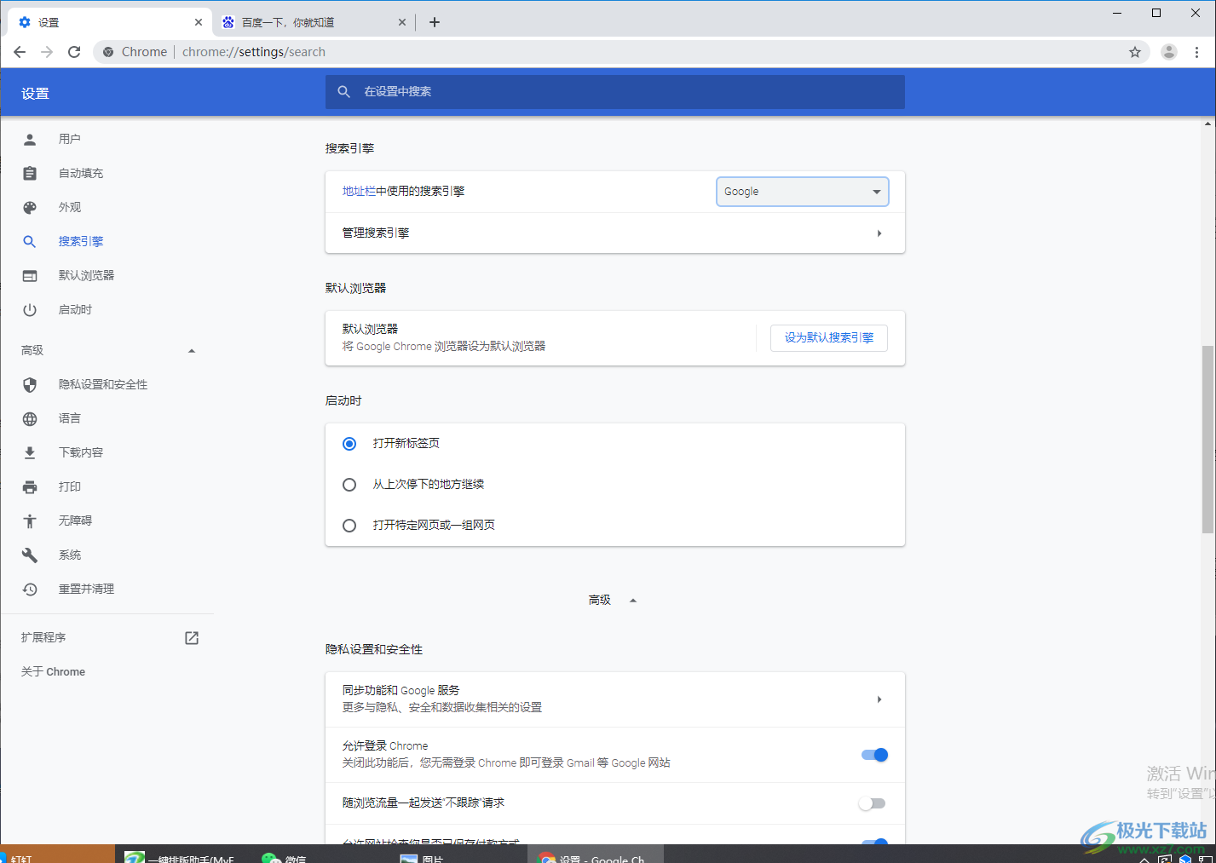Viewport: 1216px width, 863px height.
Task: Open 语言 settings in sidebar
Action: (70, 418)
